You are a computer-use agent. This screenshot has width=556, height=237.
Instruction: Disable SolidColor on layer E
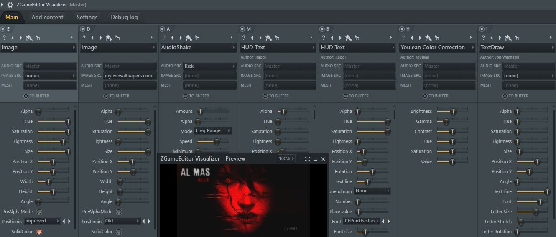39,232
